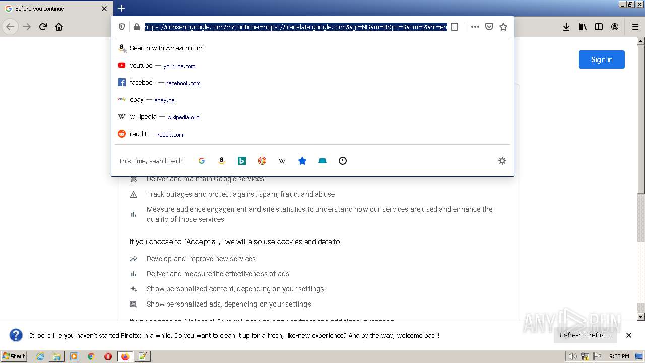Click the page's vertical scrollbar thumb
Viewport: 645px width, 363px height.
point(641,118)
